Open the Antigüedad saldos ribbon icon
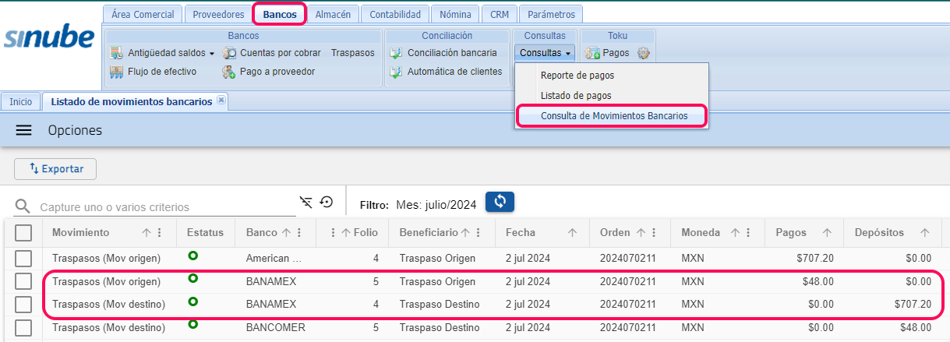Image resolution: width=950 pixels, height=342 pixels. click(x=117, y=53)
